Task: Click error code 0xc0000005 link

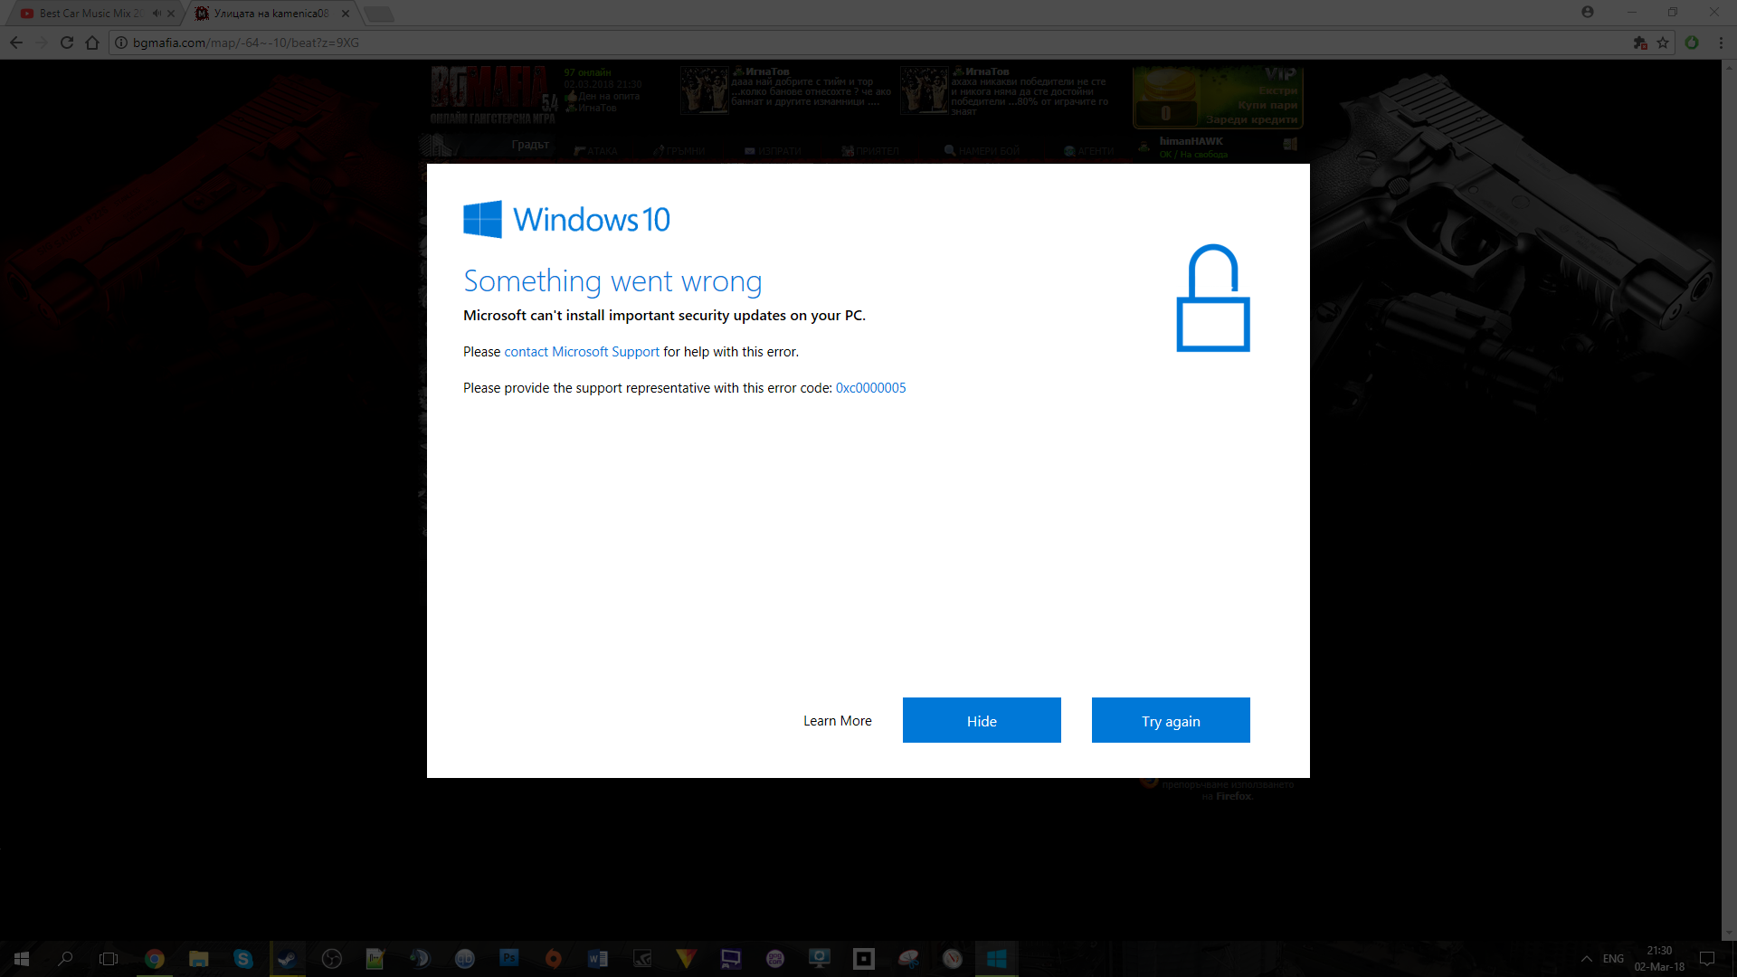Action: point(870,388)
